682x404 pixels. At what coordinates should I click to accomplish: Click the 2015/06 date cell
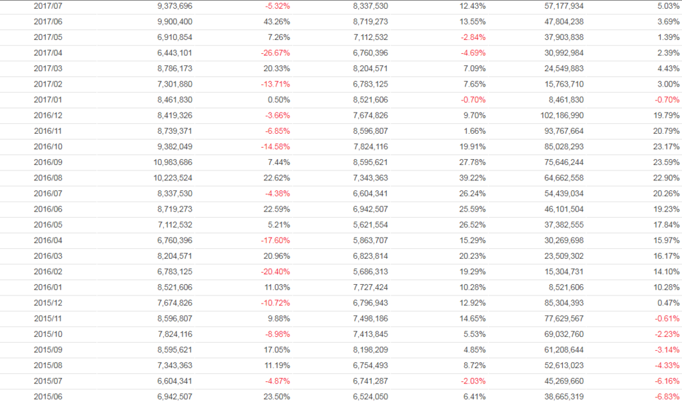tap(47, 397)
